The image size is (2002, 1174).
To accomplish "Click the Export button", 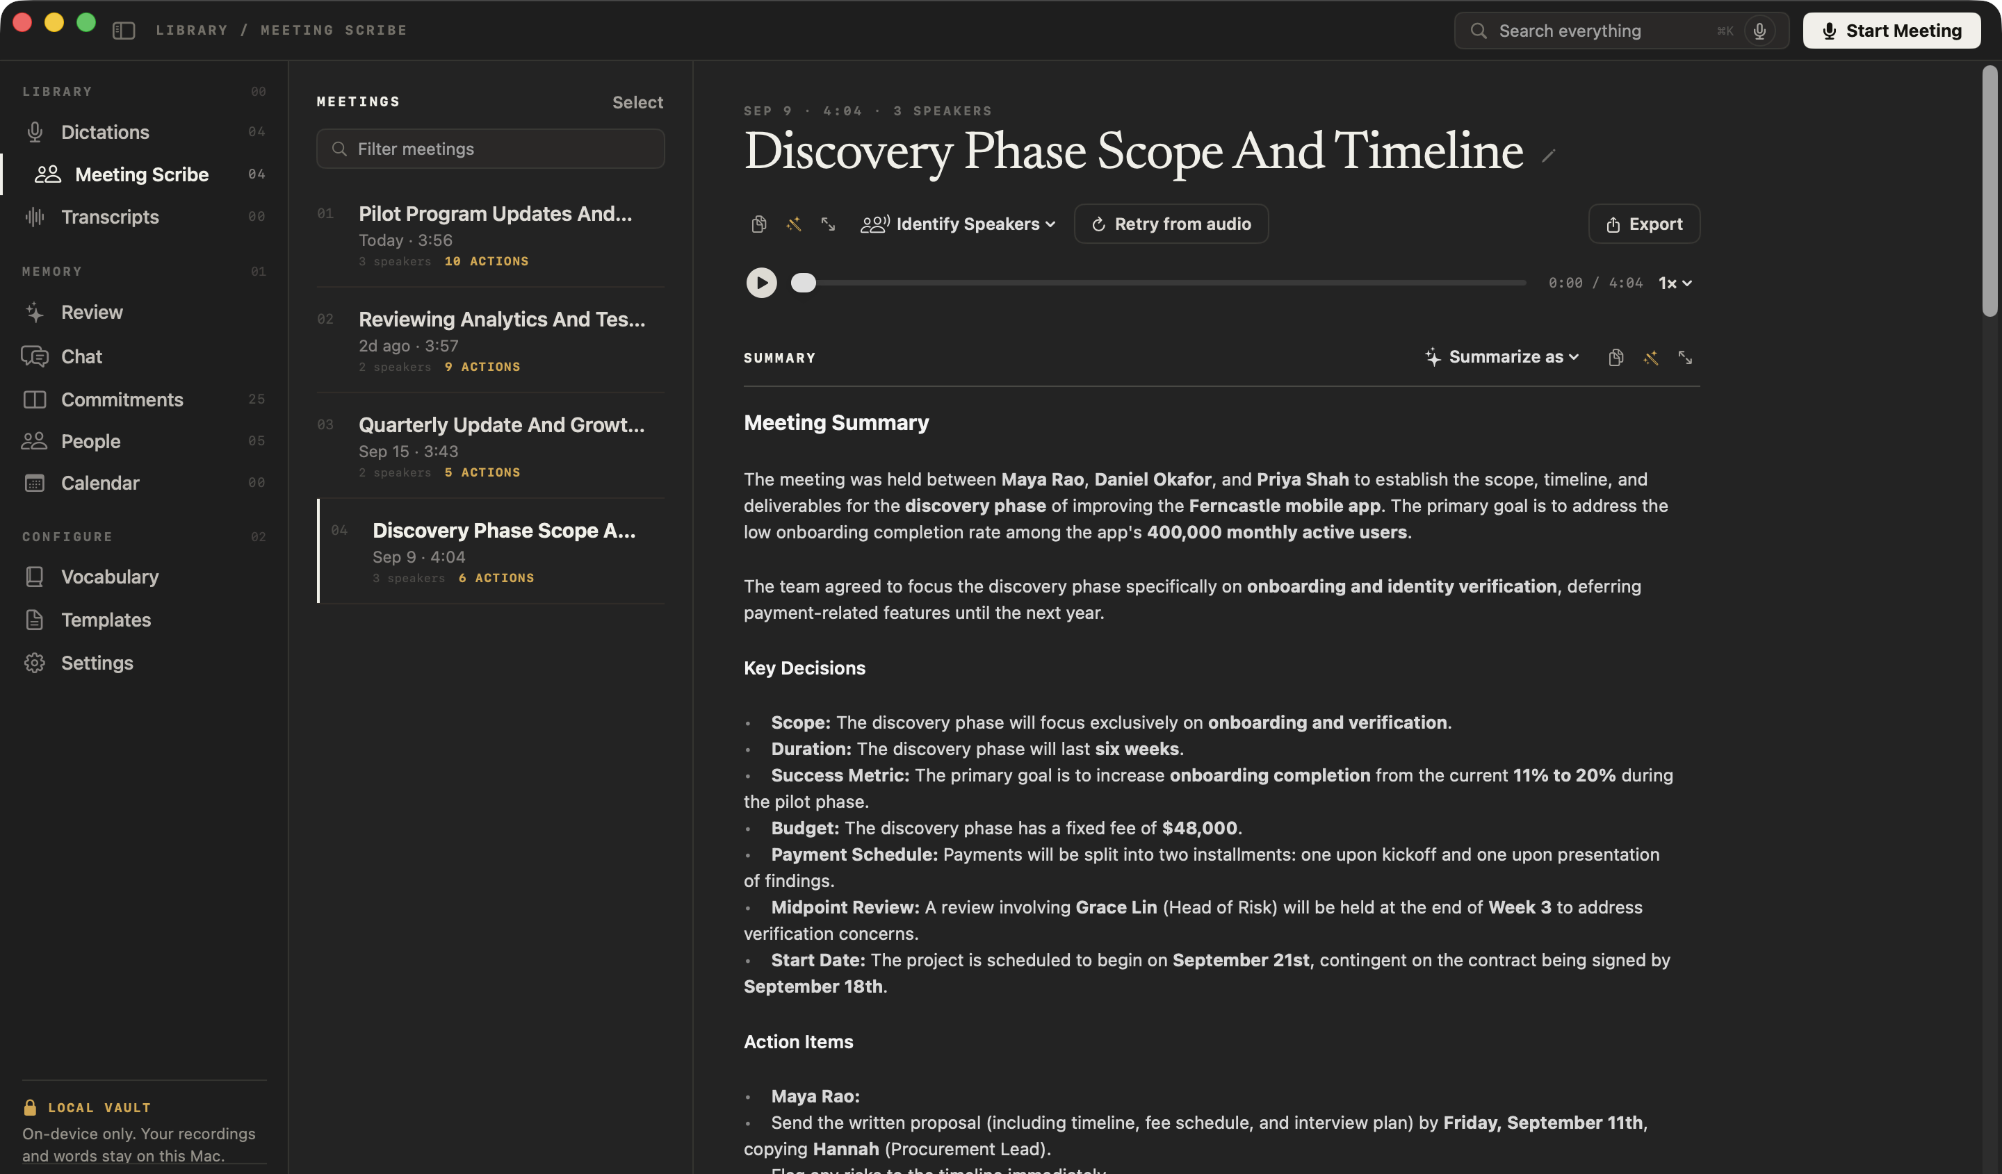I will tap(1644, 224).
